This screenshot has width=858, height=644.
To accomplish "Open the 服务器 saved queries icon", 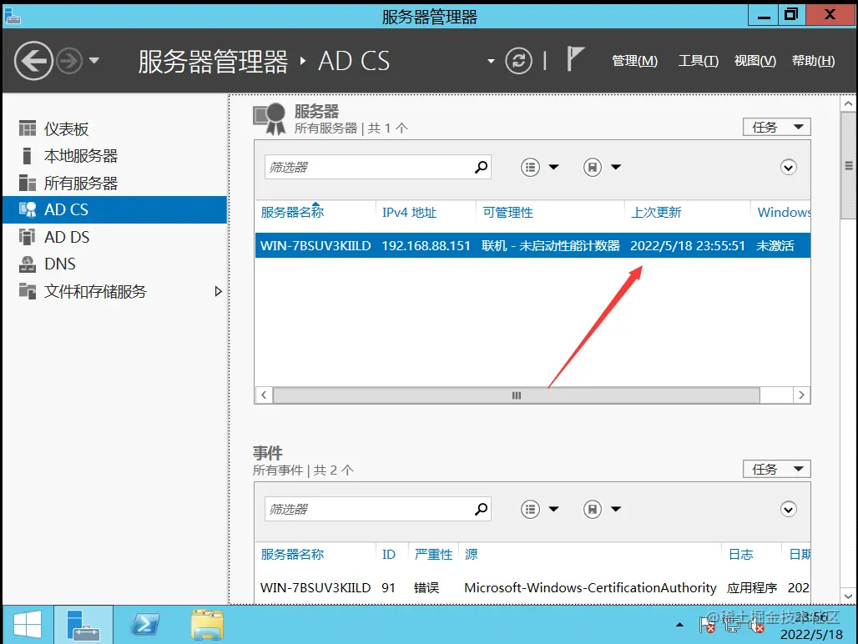I will pyautogui.click(x=593, y=168).
